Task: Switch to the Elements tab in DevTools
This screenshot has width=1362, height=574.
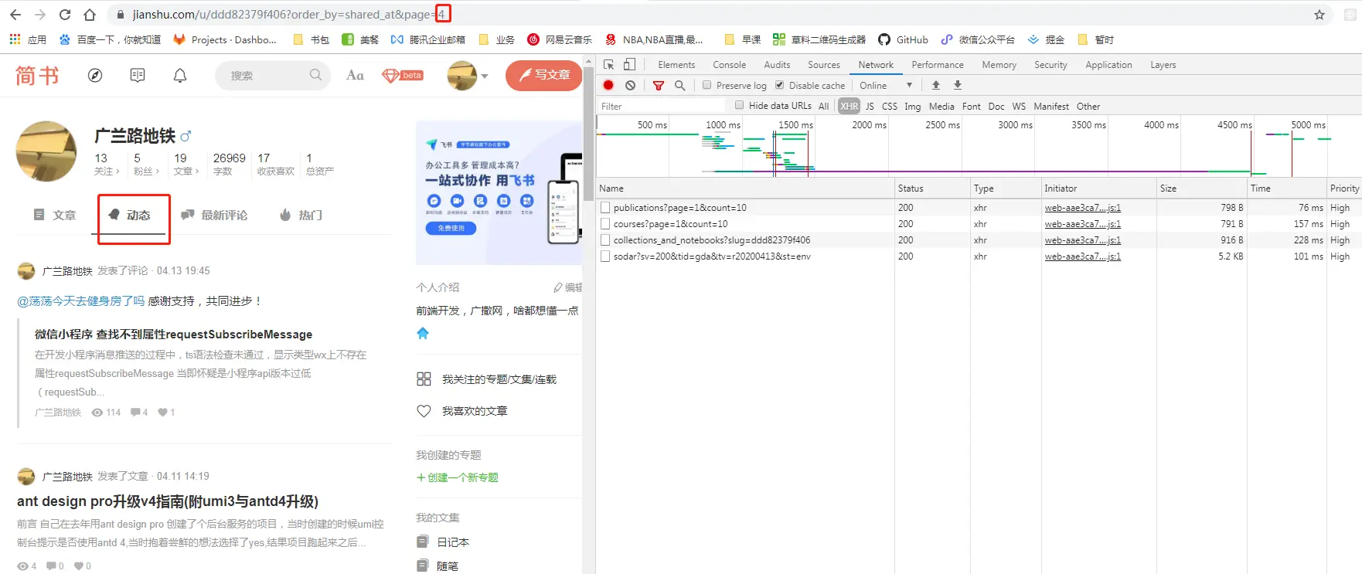Action: pos(676,65)
